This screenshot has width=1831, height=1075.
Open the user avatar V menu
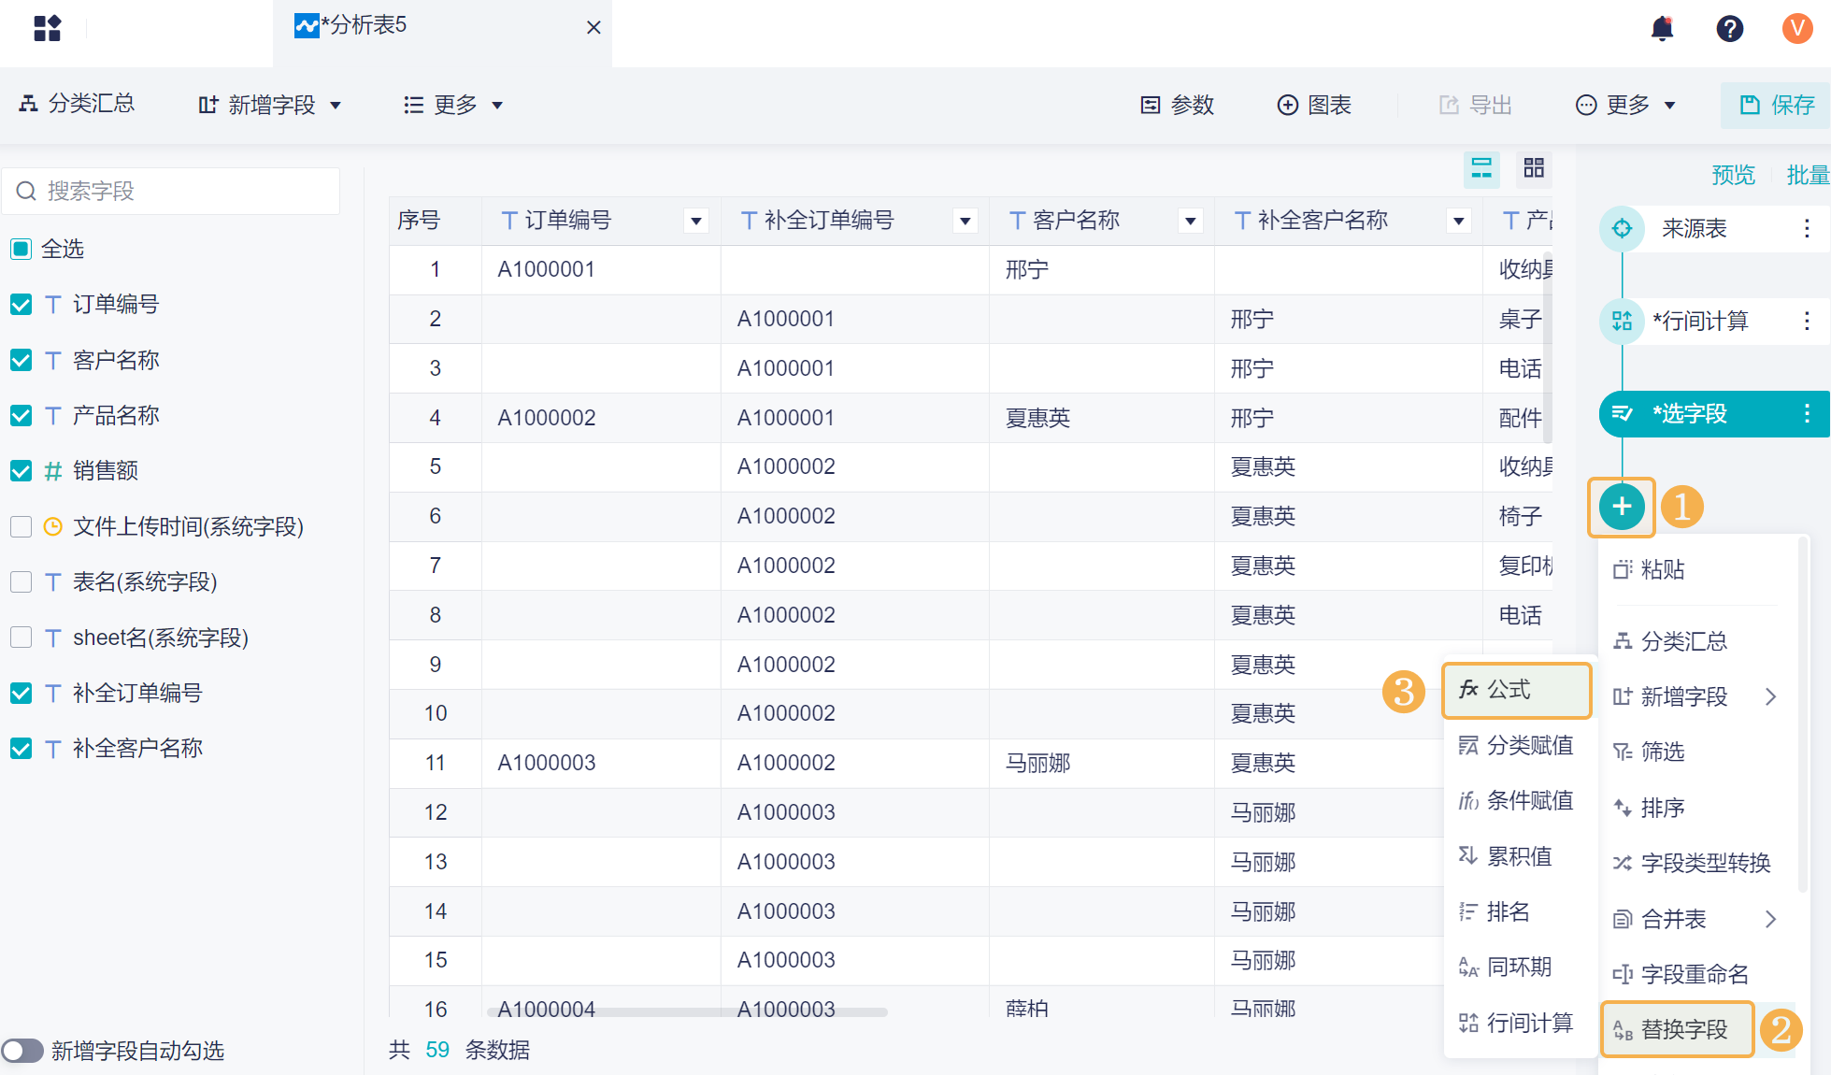pos(1796,28)
